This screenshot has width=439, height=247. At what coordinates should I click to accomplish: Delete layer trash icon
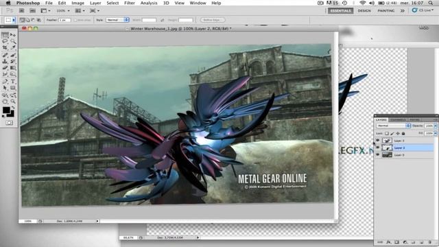coord(430,242)
